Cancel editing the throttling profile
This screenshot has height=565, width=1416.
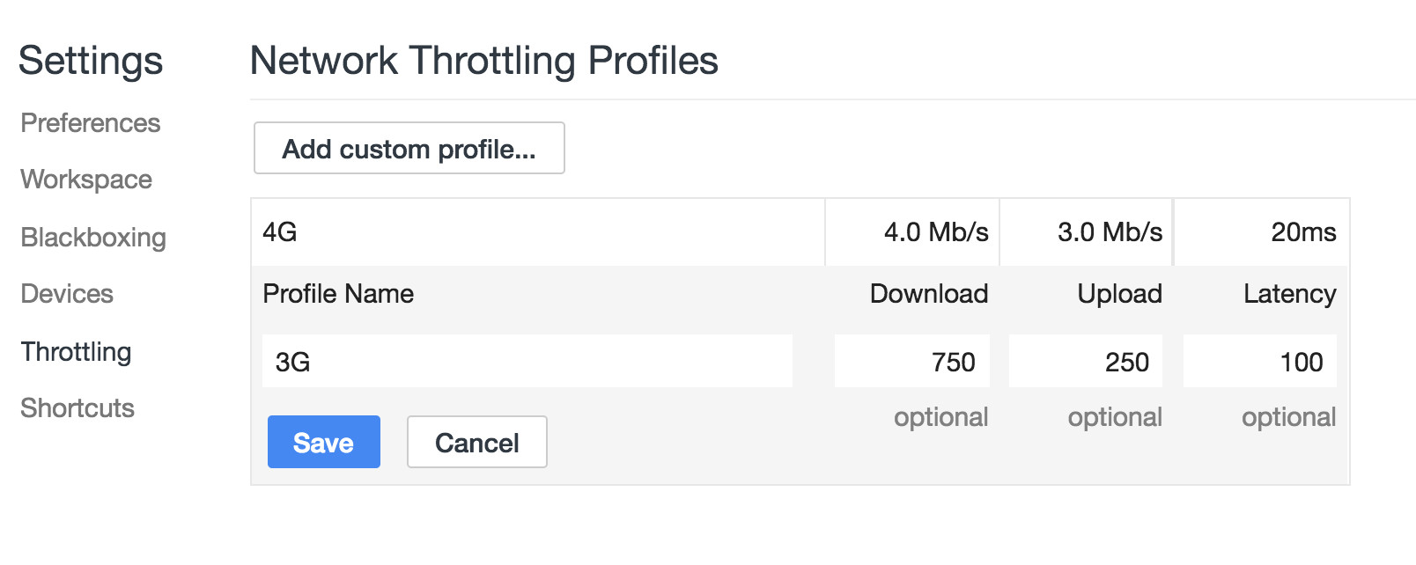(x=476, y=442)
